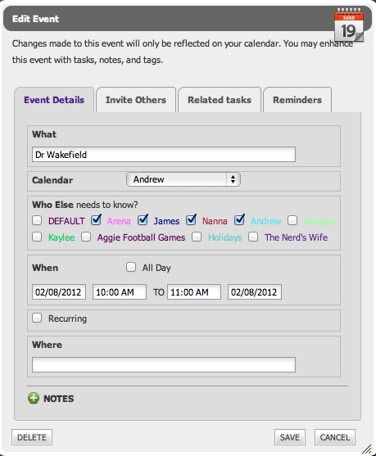
Task: Uncheck the Arena checkbox
Action: click(x=96, y=220)
